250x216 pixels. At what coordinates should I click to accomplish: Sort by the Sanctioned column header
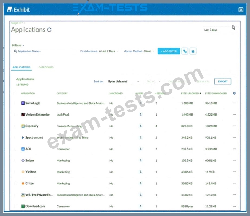[x=116, y=93]
